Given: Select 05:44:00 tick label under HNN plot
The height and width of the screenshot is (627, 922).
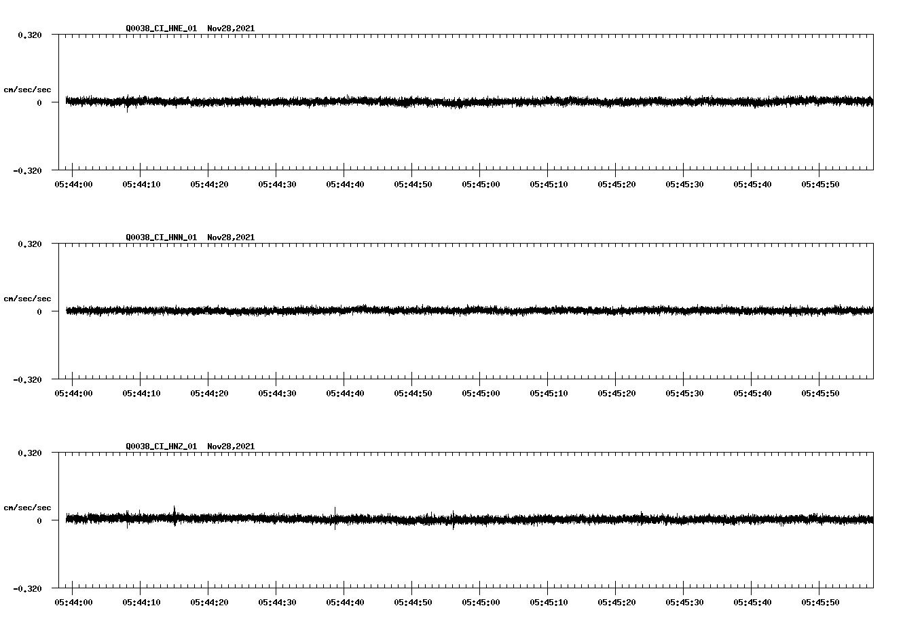Looking at the screenshot, I should coord(73,394).
